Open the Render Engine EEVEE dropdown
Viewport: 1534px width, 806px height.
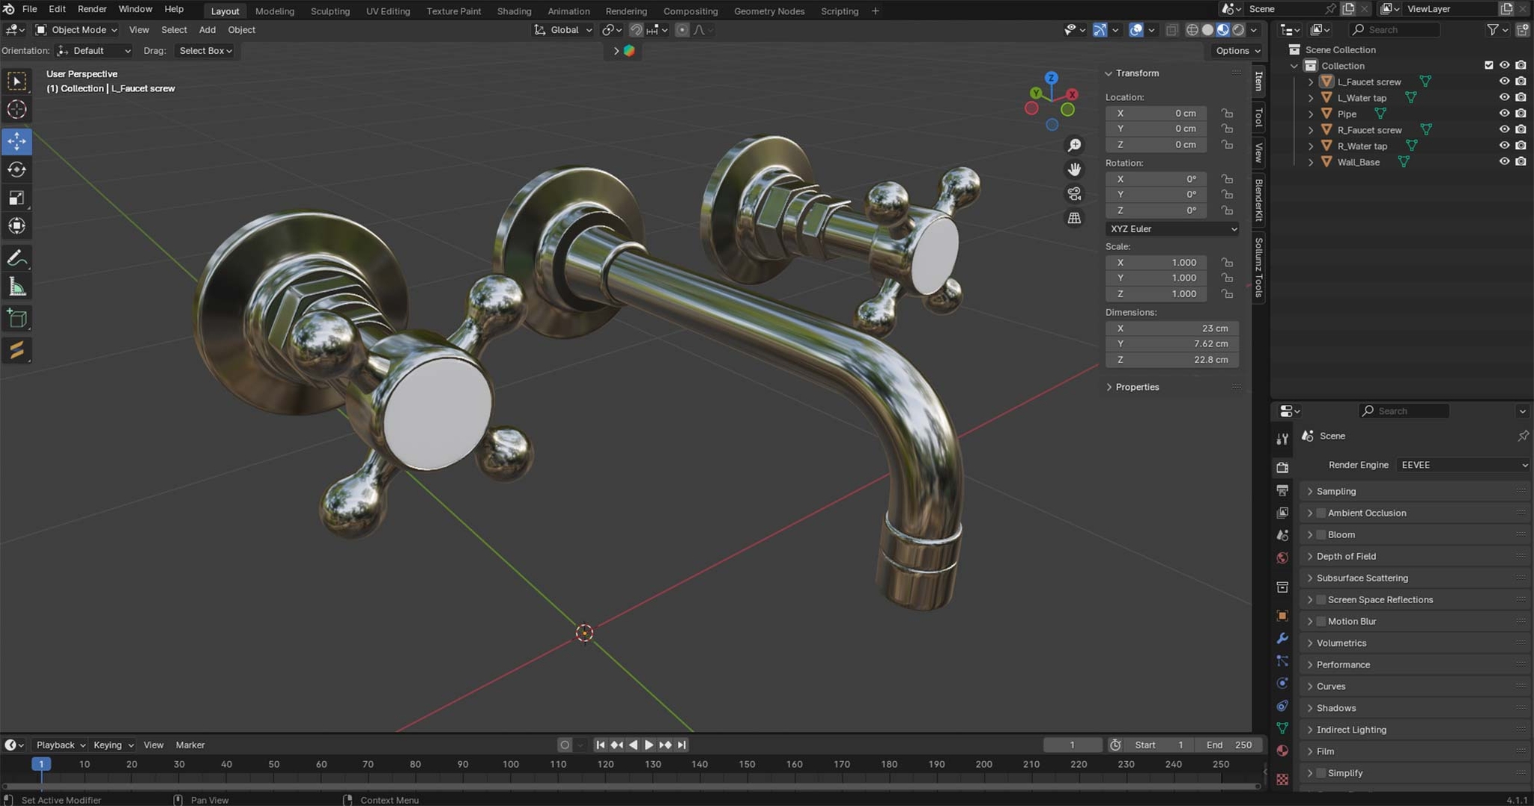pyautogui.click(x=1464, y=465)
